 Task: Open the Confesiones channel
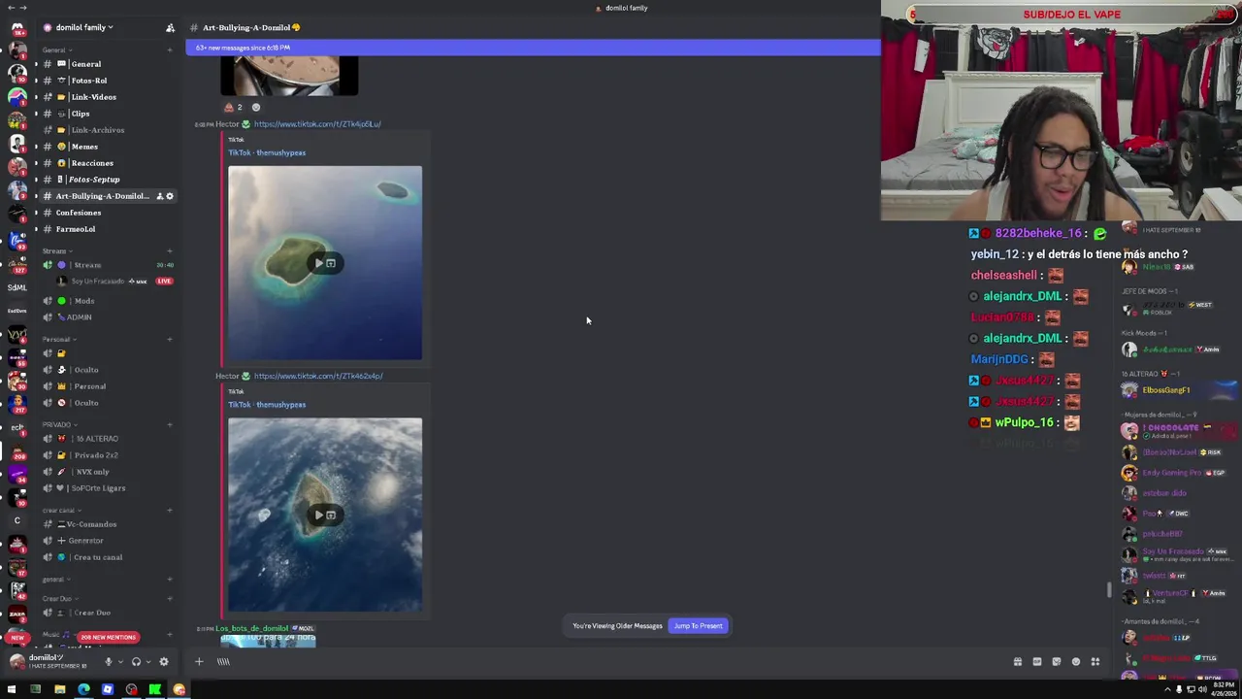107,213
